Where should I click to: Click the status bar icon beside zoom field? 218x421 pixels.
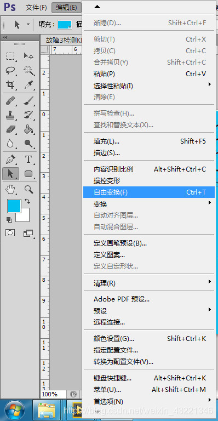[x=73, y=394]
